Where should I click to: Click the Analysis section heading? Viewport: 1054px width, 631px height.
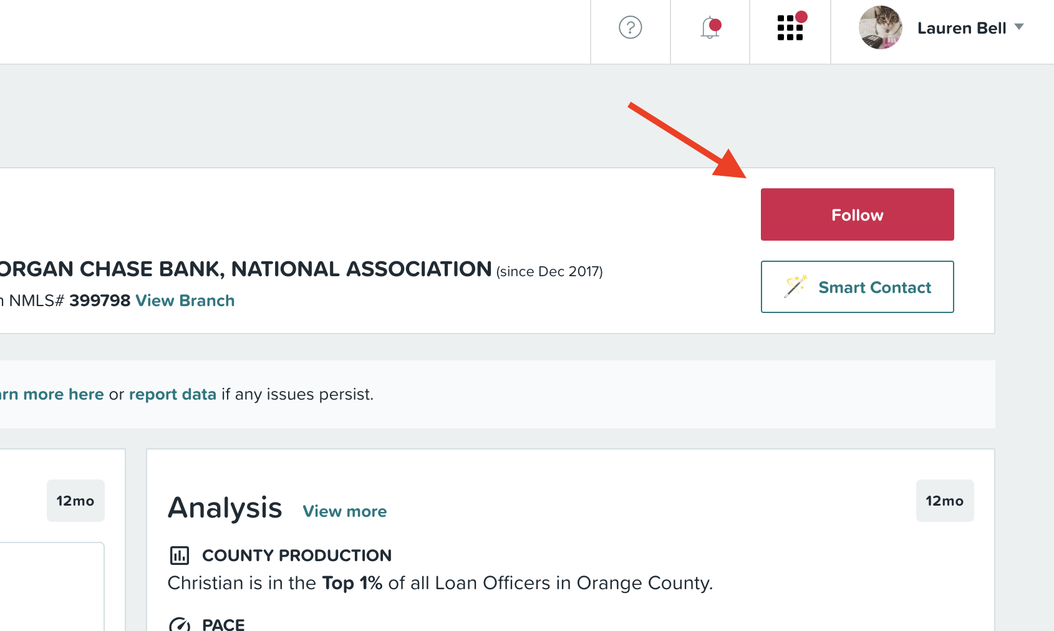tap(225, 508)
